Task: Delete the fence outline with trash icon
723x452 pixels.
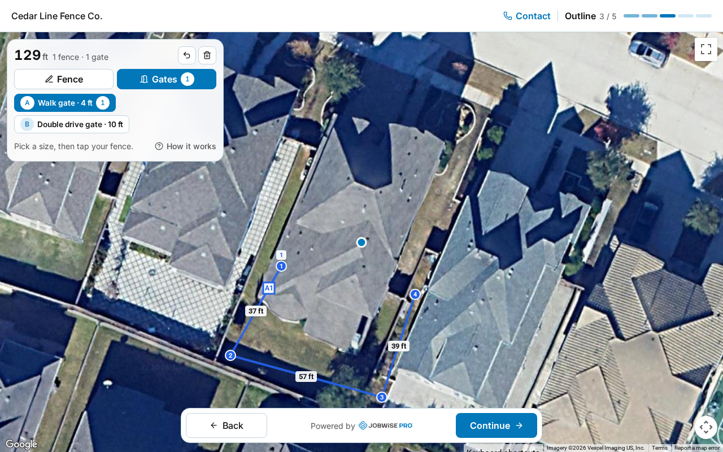Action: (207, 55)
